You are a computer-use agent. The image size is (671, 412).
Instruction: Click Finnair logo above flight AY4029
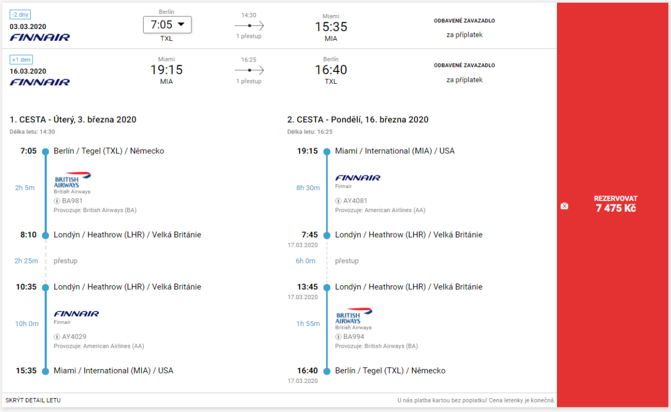[77, 314]
